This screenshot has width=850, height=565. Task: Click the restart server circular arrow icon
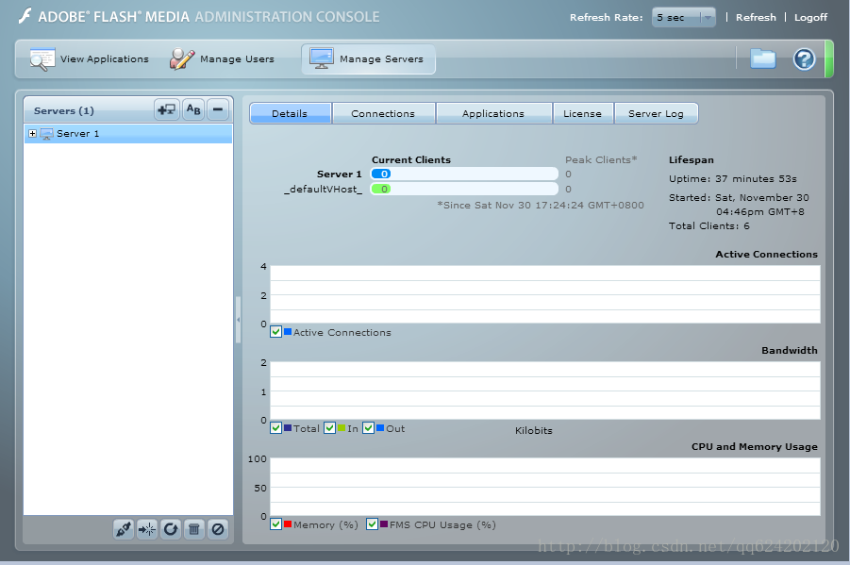pos(171,528)
